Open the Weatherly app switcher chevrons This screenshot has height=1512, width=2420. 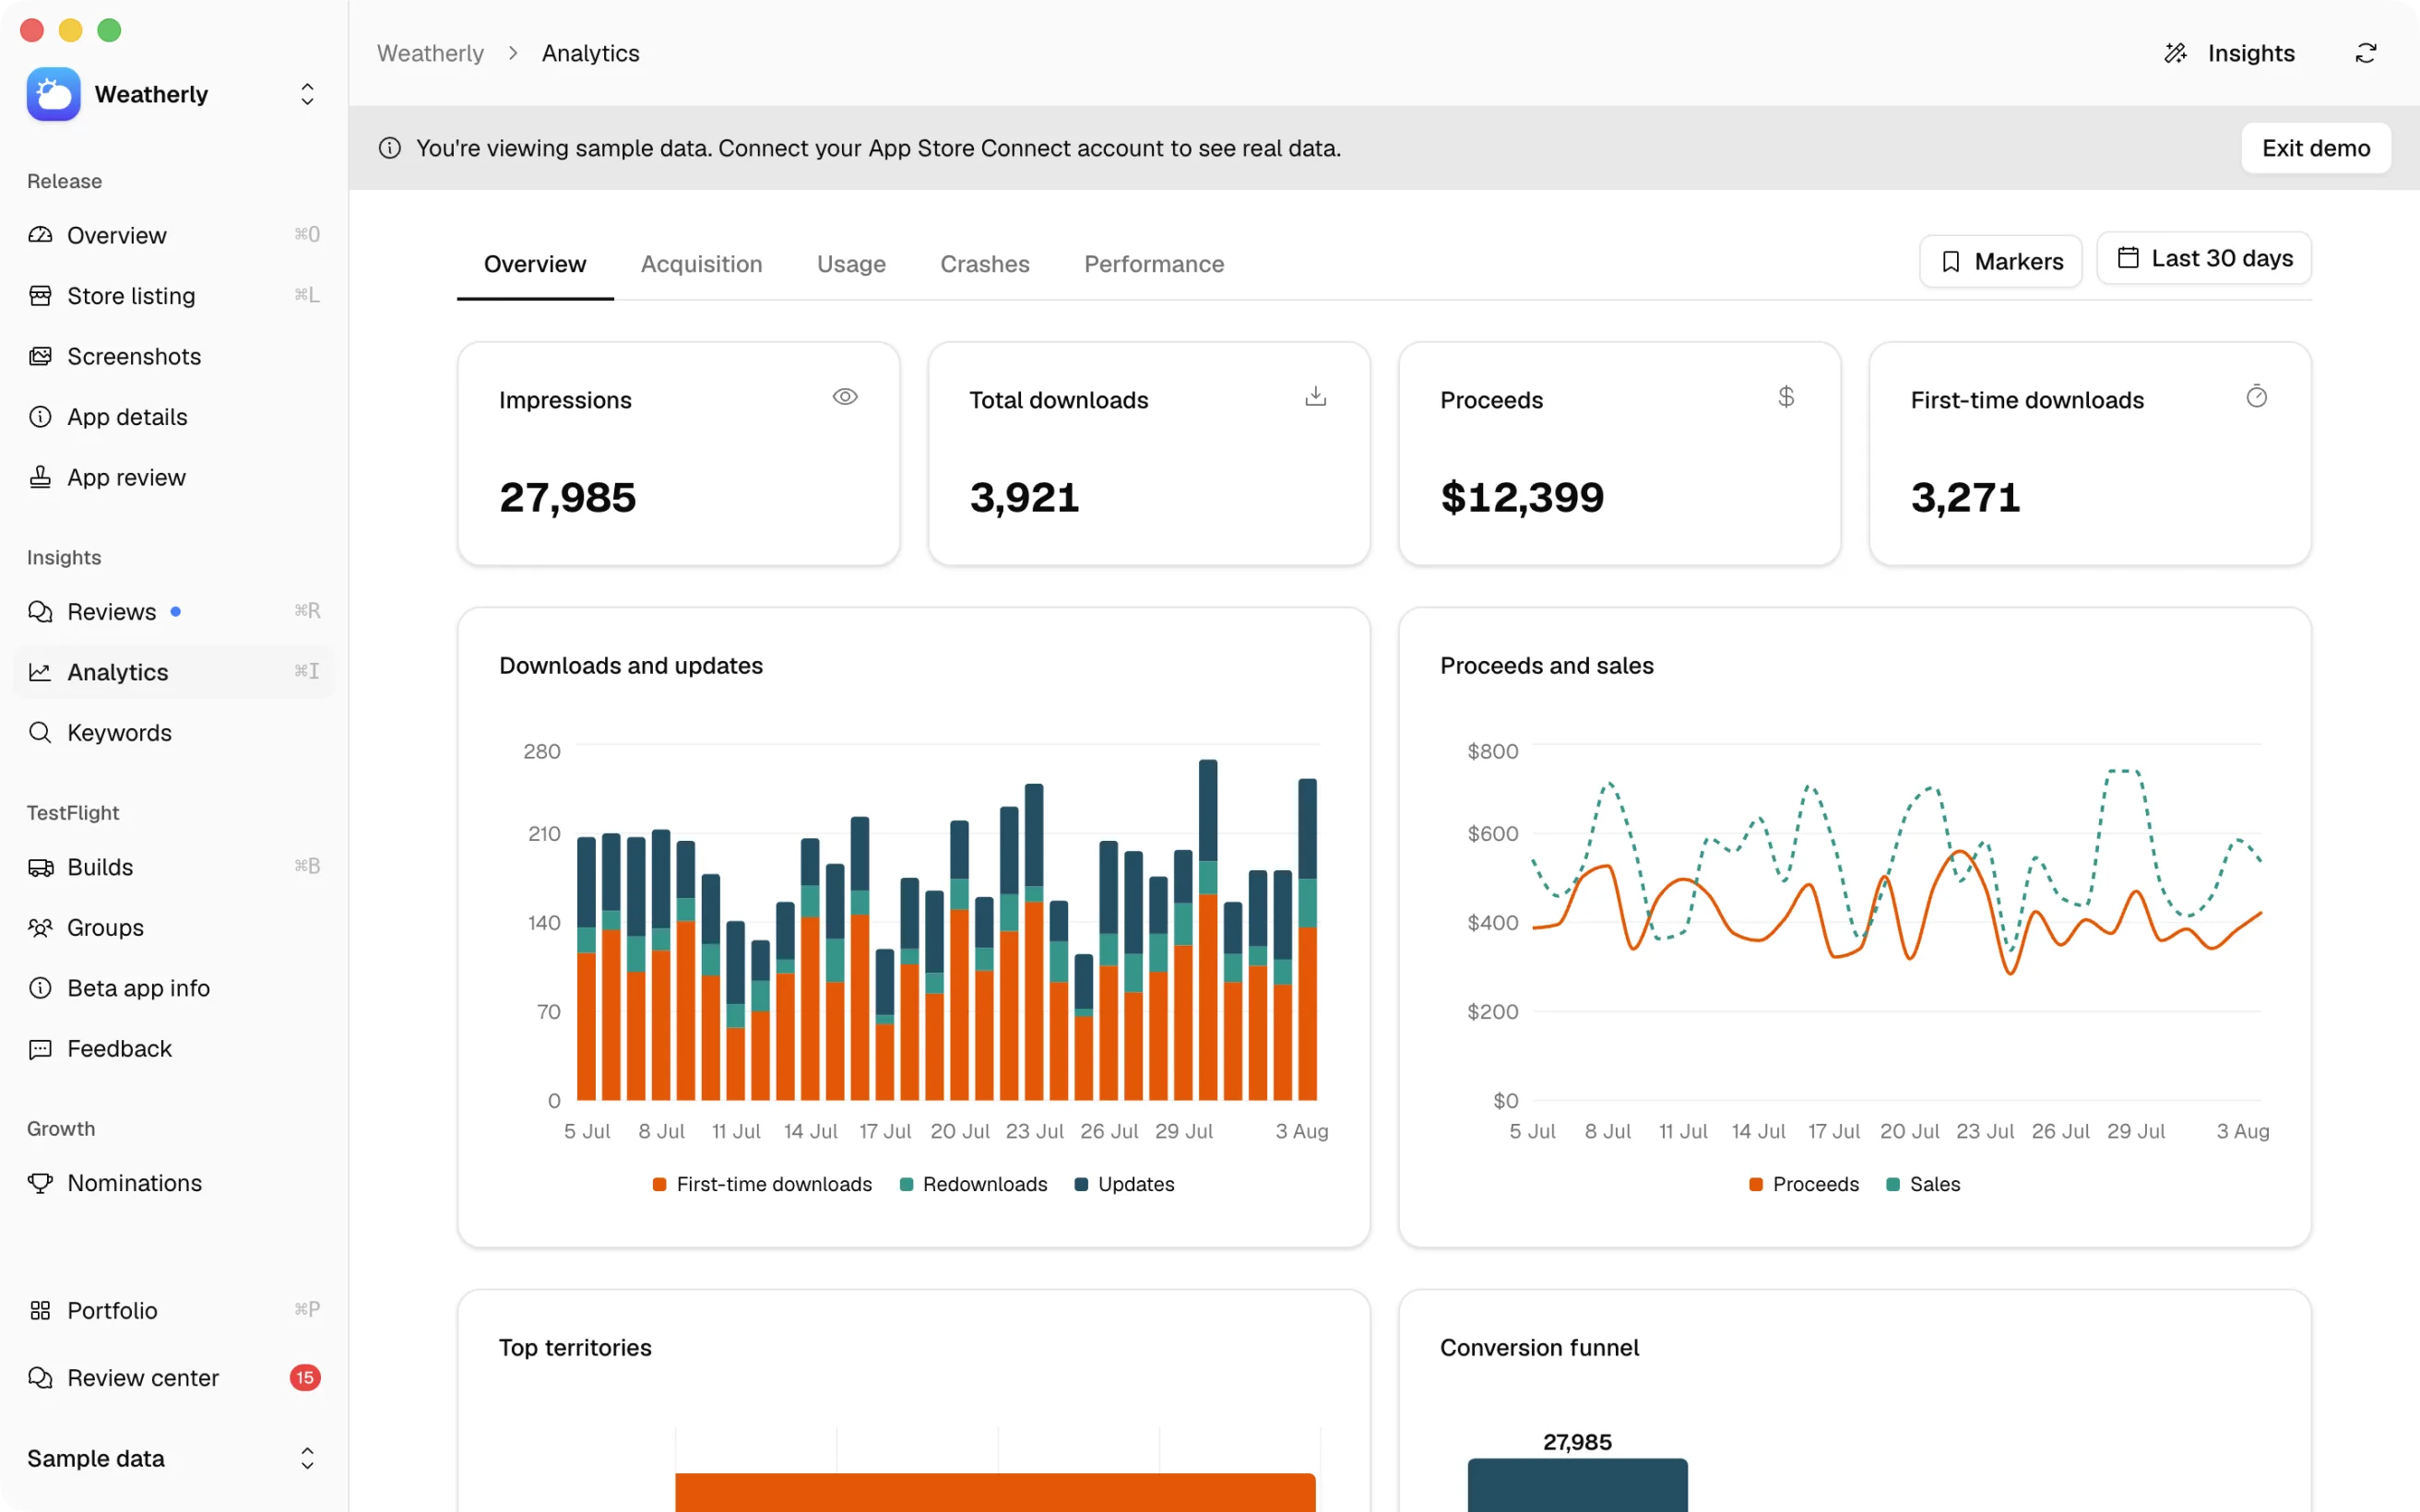(x=307, y=94)
